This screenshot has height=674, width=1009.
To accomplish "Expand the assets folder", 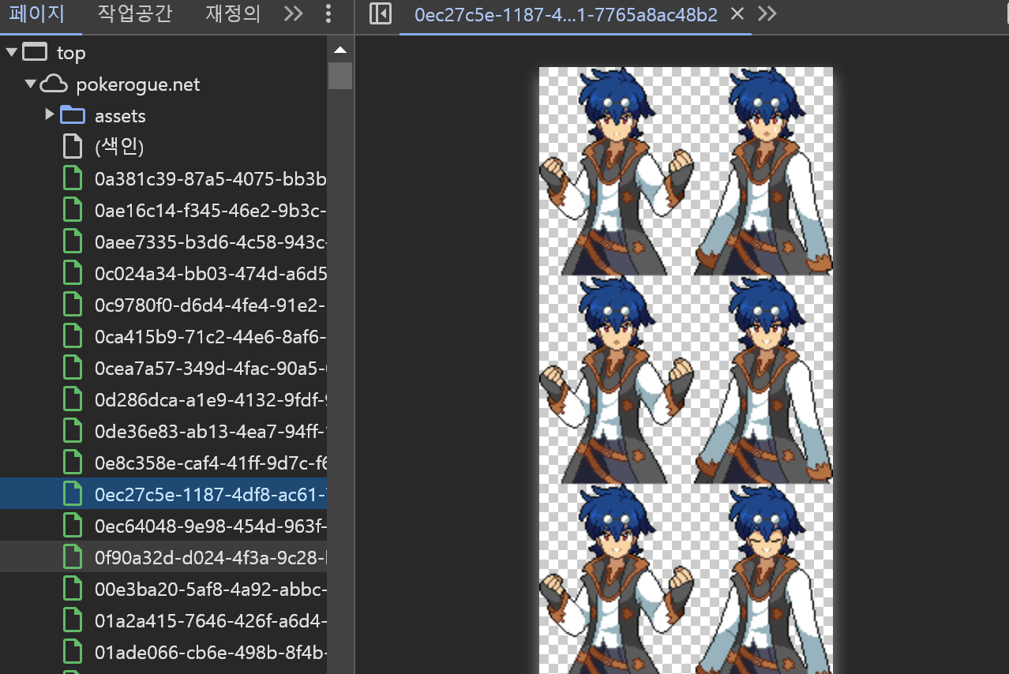I will (x=50, y=115).
